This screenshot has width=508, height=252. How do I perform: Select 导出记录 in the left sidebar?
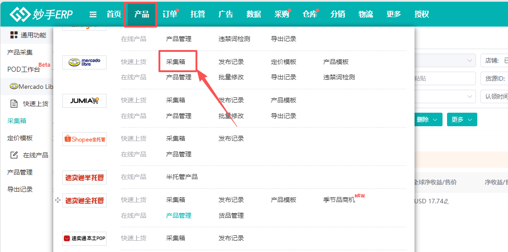click(20, 189)
